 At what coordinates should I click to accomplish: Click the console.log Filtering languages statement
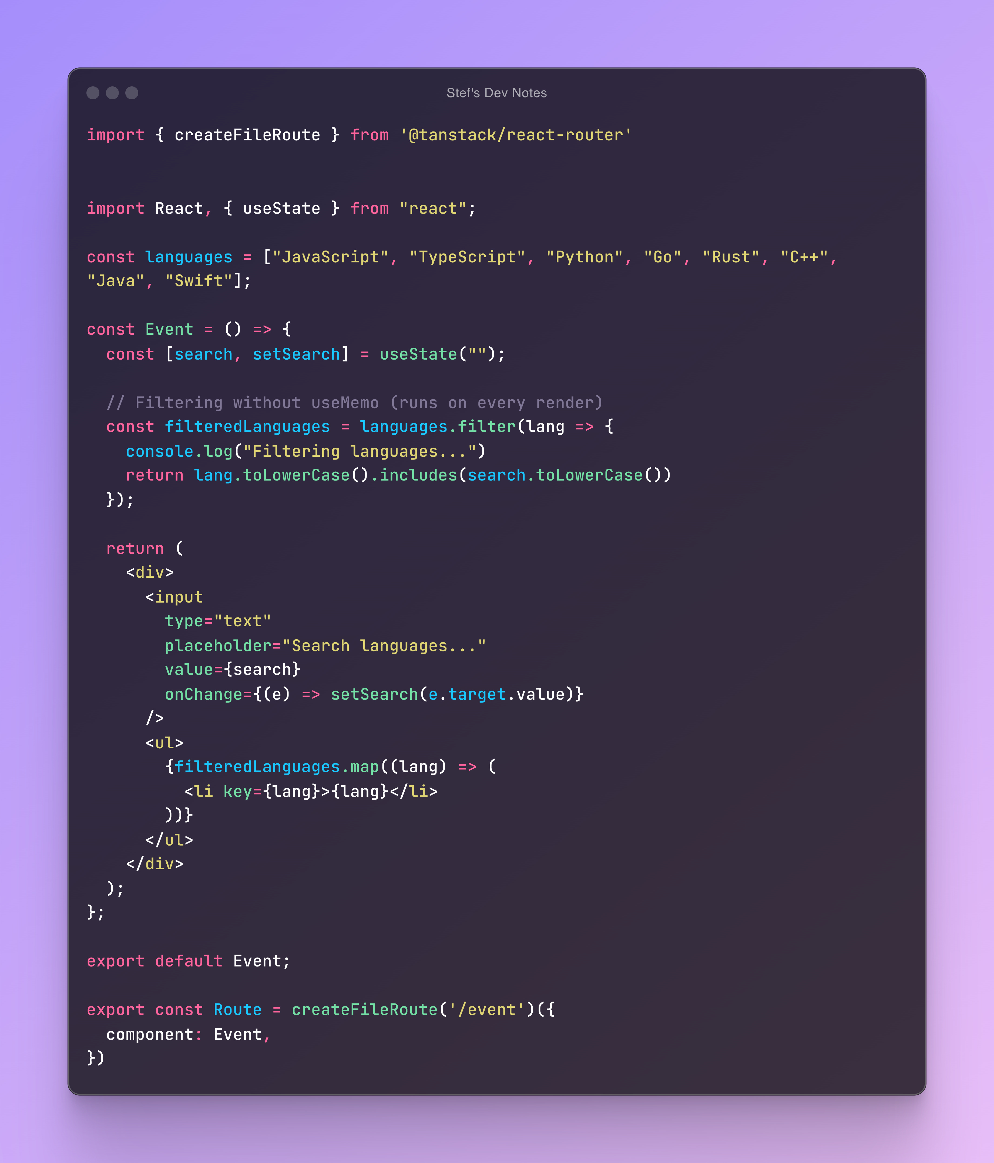305,451
